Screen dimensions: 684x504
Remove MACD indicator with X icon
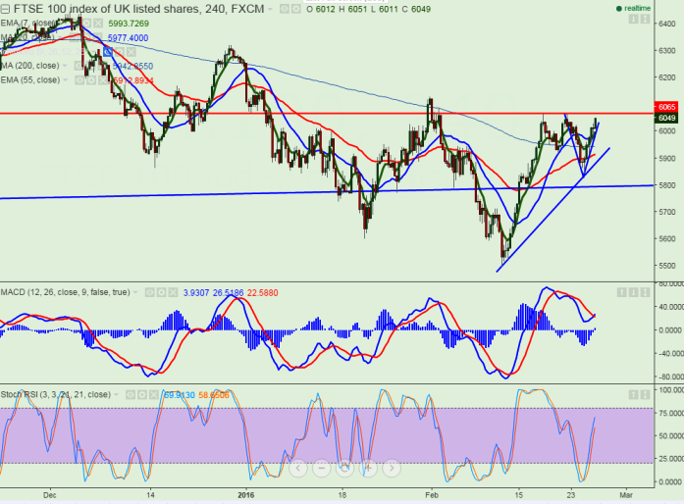pyautogui.click(x=173, y=292)
